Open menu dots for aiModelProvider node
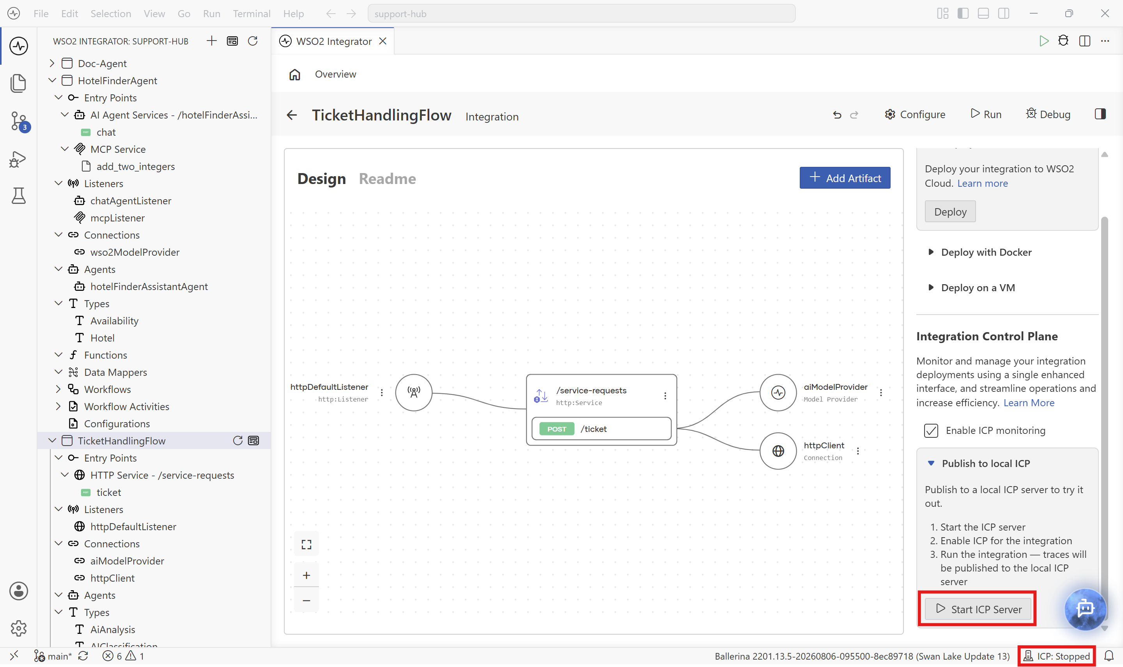 point(881,393)
